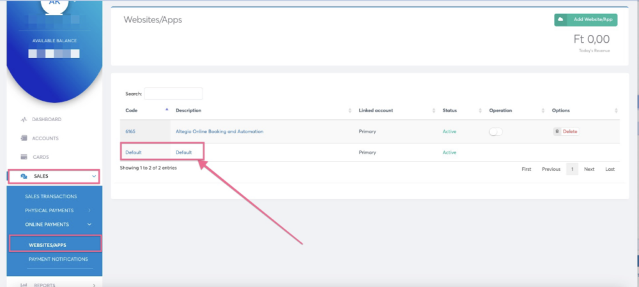Screen dimensions: 639x287
Task: Toggle the Operation switch for code 6165
Action: point(496,131)
